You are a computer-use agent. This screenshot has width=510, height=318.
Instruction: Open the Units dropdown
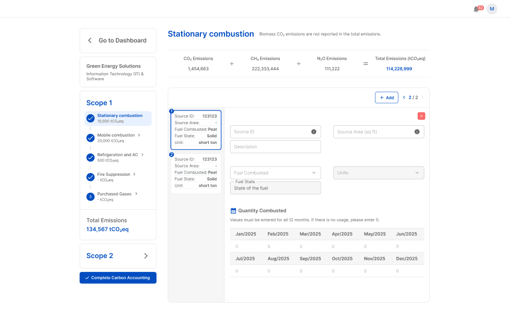pos(378,172)
